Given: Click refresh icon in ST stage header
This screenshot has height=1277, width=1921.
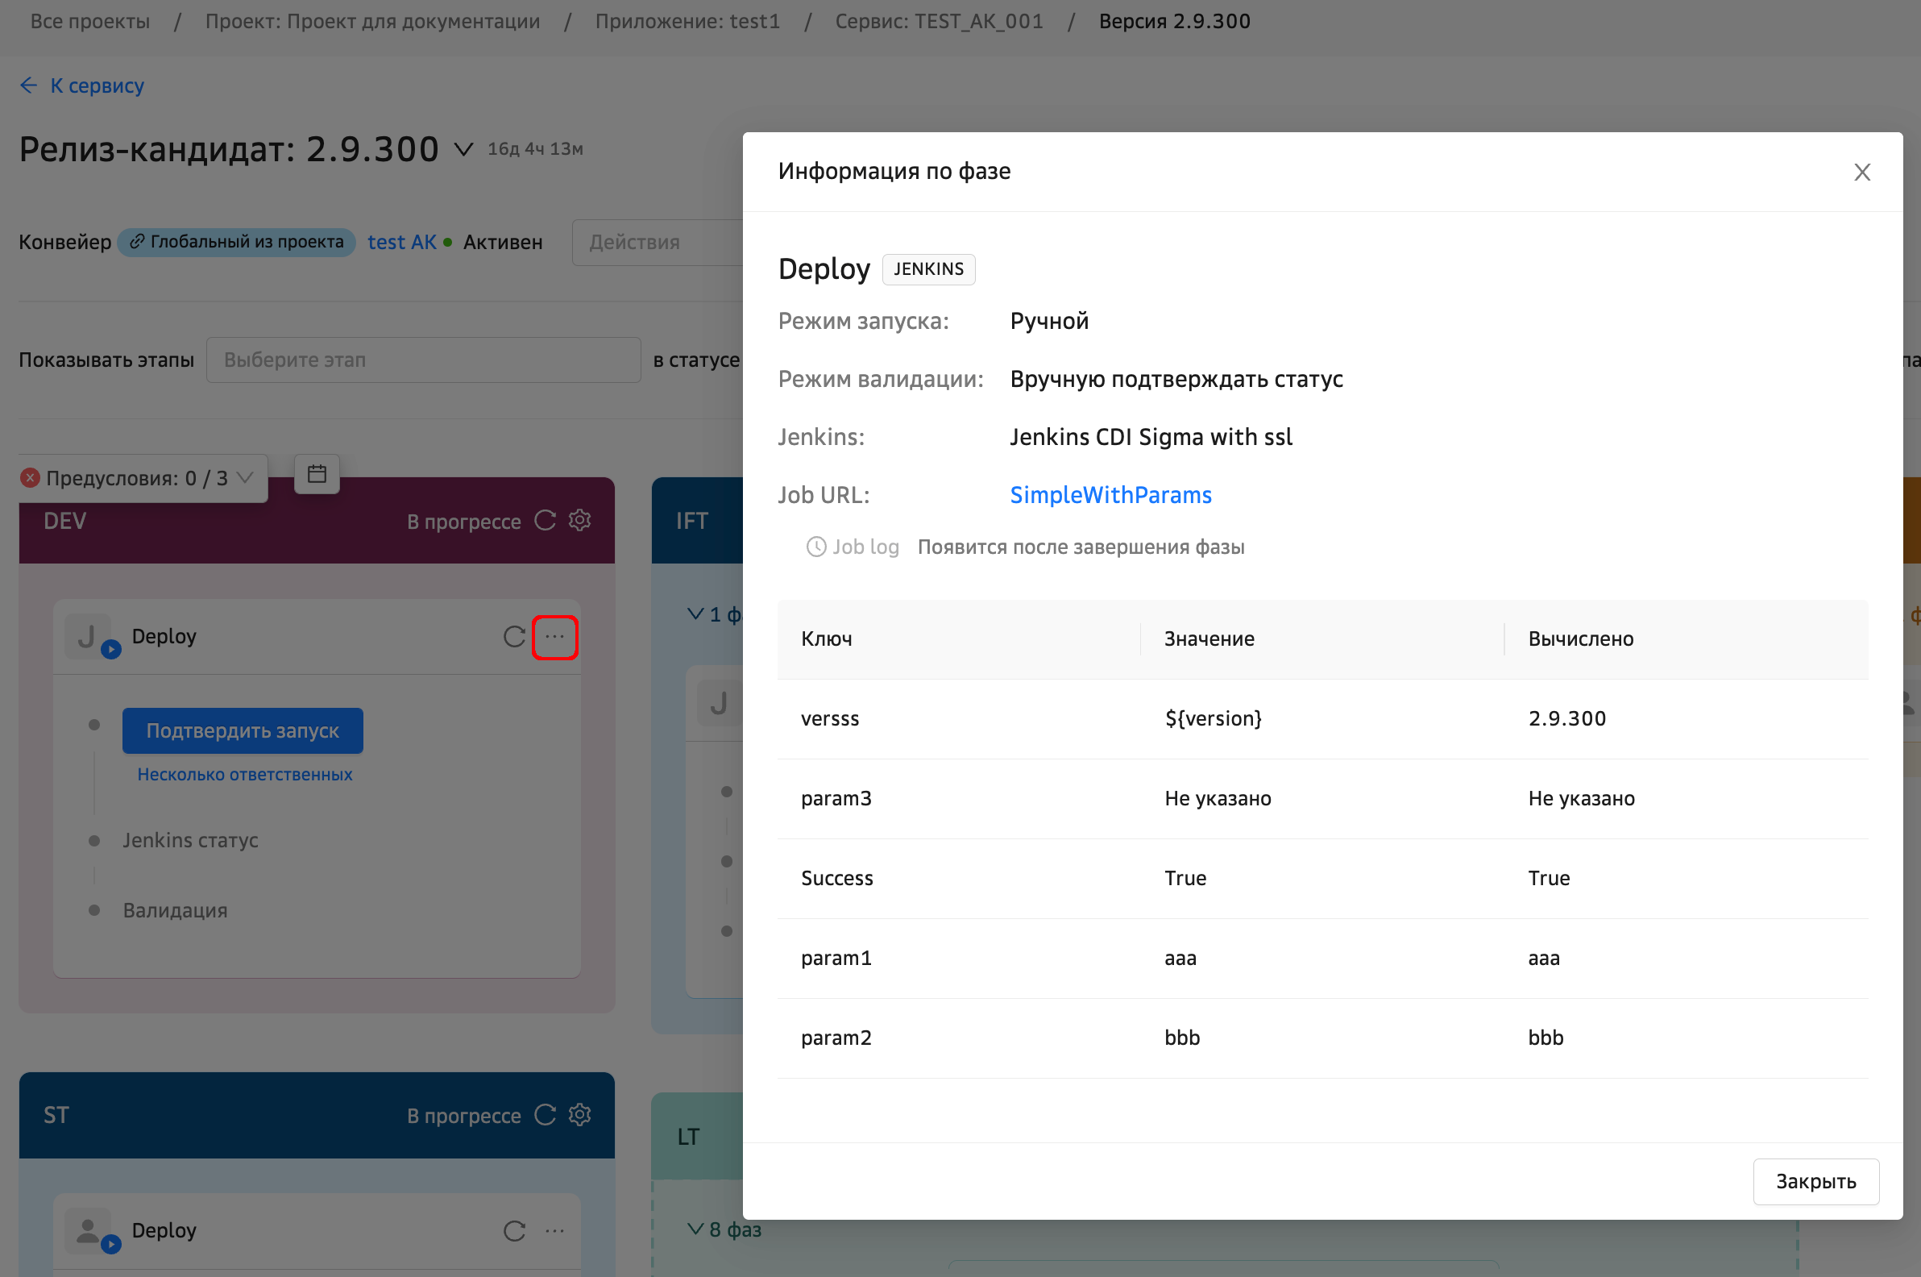Looking at the screenshot, I should [545, 1115].
